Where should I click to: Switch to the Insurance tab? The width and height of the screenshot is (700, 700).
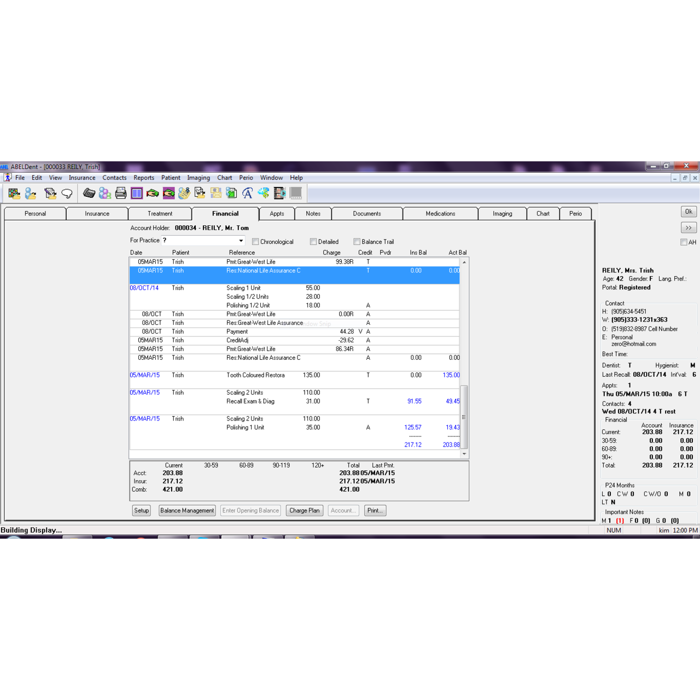(x=97, y=214)
